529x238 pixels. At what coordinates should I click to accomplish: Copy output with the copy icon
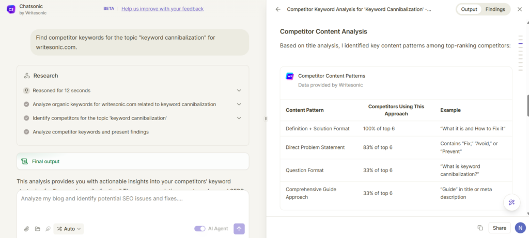(480, 228)
